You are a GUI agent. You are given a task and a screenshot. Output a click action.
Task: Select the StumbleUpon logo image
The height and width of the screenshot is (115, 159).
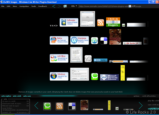(x=95, y=41)
